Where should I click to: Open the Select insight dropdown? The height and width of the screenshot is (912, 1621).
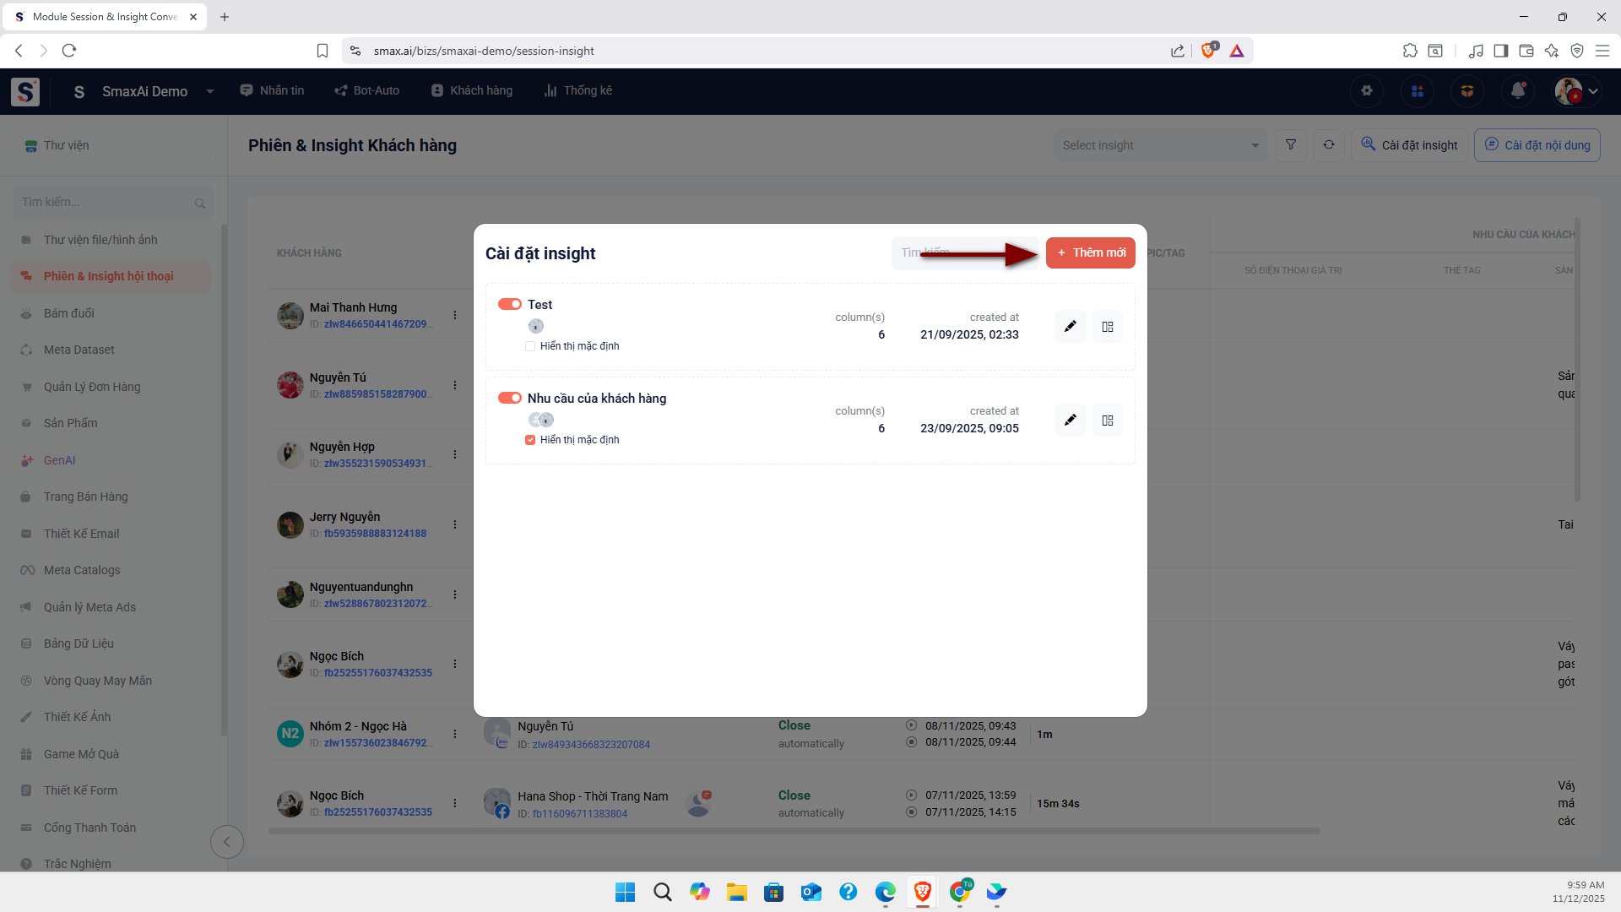point(1160,145)
